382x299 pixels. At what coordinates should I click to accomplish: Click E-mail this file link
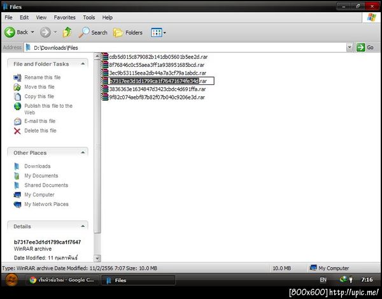point(39,121)
